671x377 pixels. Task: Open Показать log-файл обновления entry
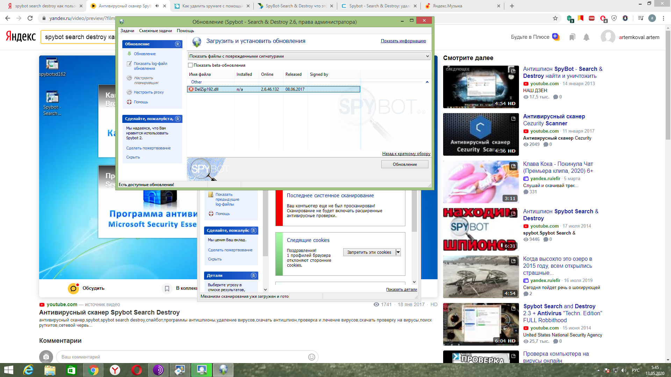150,66
